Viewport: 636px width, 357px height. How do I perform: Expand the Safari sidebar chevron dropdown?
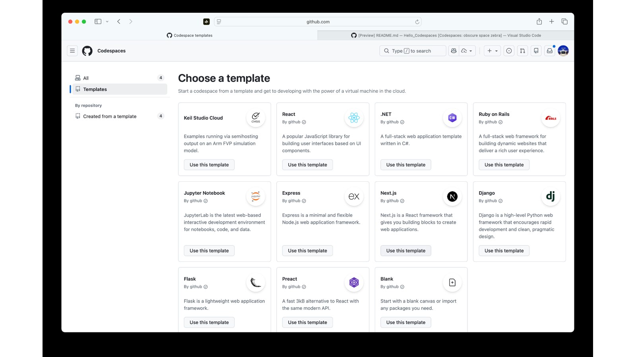[x=107, y=22]
